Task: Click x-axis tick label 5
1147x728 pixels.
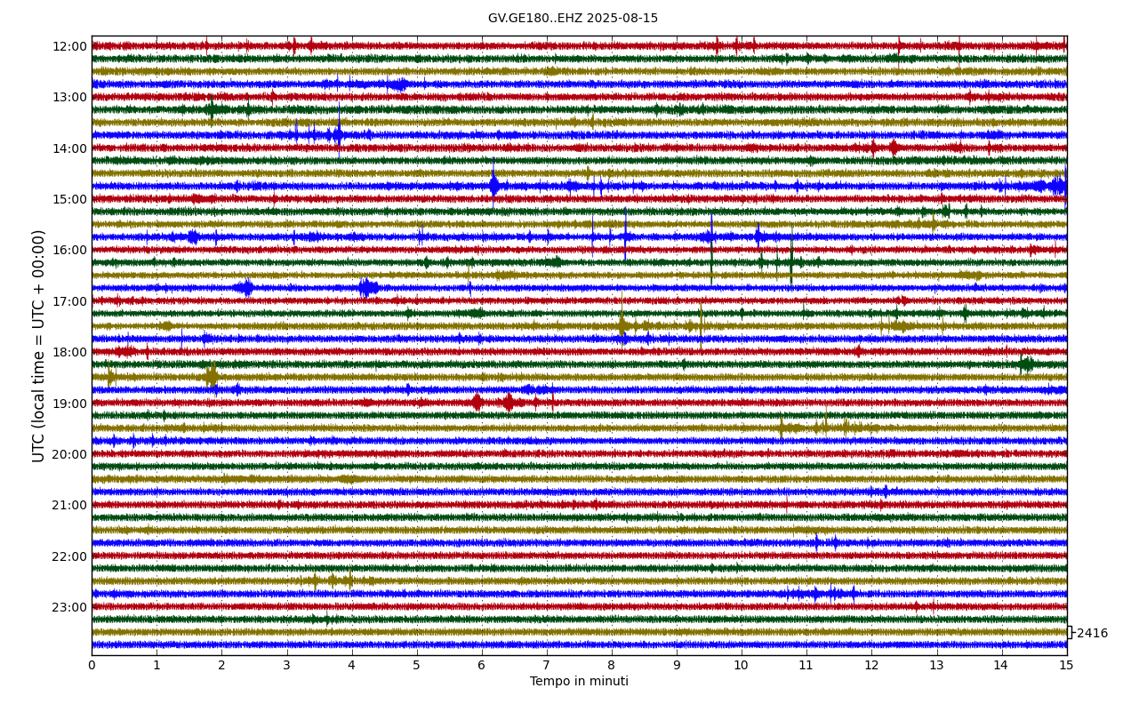Action: 417,665
